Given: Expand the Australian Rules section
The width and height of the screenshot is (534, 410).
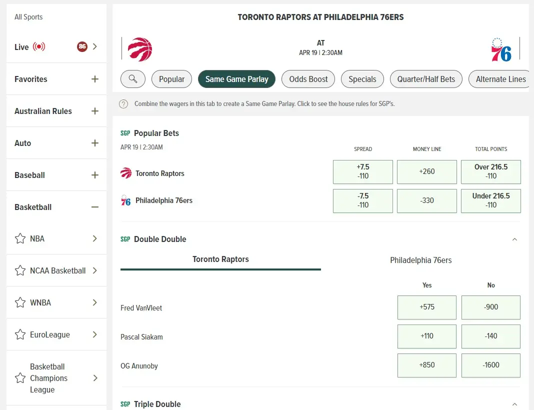Looking at the screenshot, I should tap(95, 111).
